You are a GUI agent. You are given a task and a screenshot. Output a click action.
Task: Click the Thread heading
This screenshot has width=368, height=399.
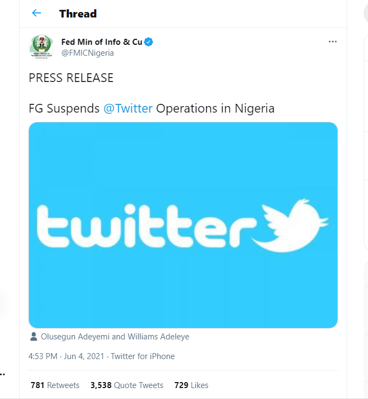pyautogui.click(x=78, y=13)
